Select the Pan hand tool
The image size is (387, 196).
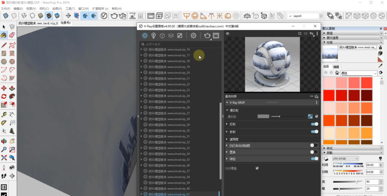coord(12,141)
